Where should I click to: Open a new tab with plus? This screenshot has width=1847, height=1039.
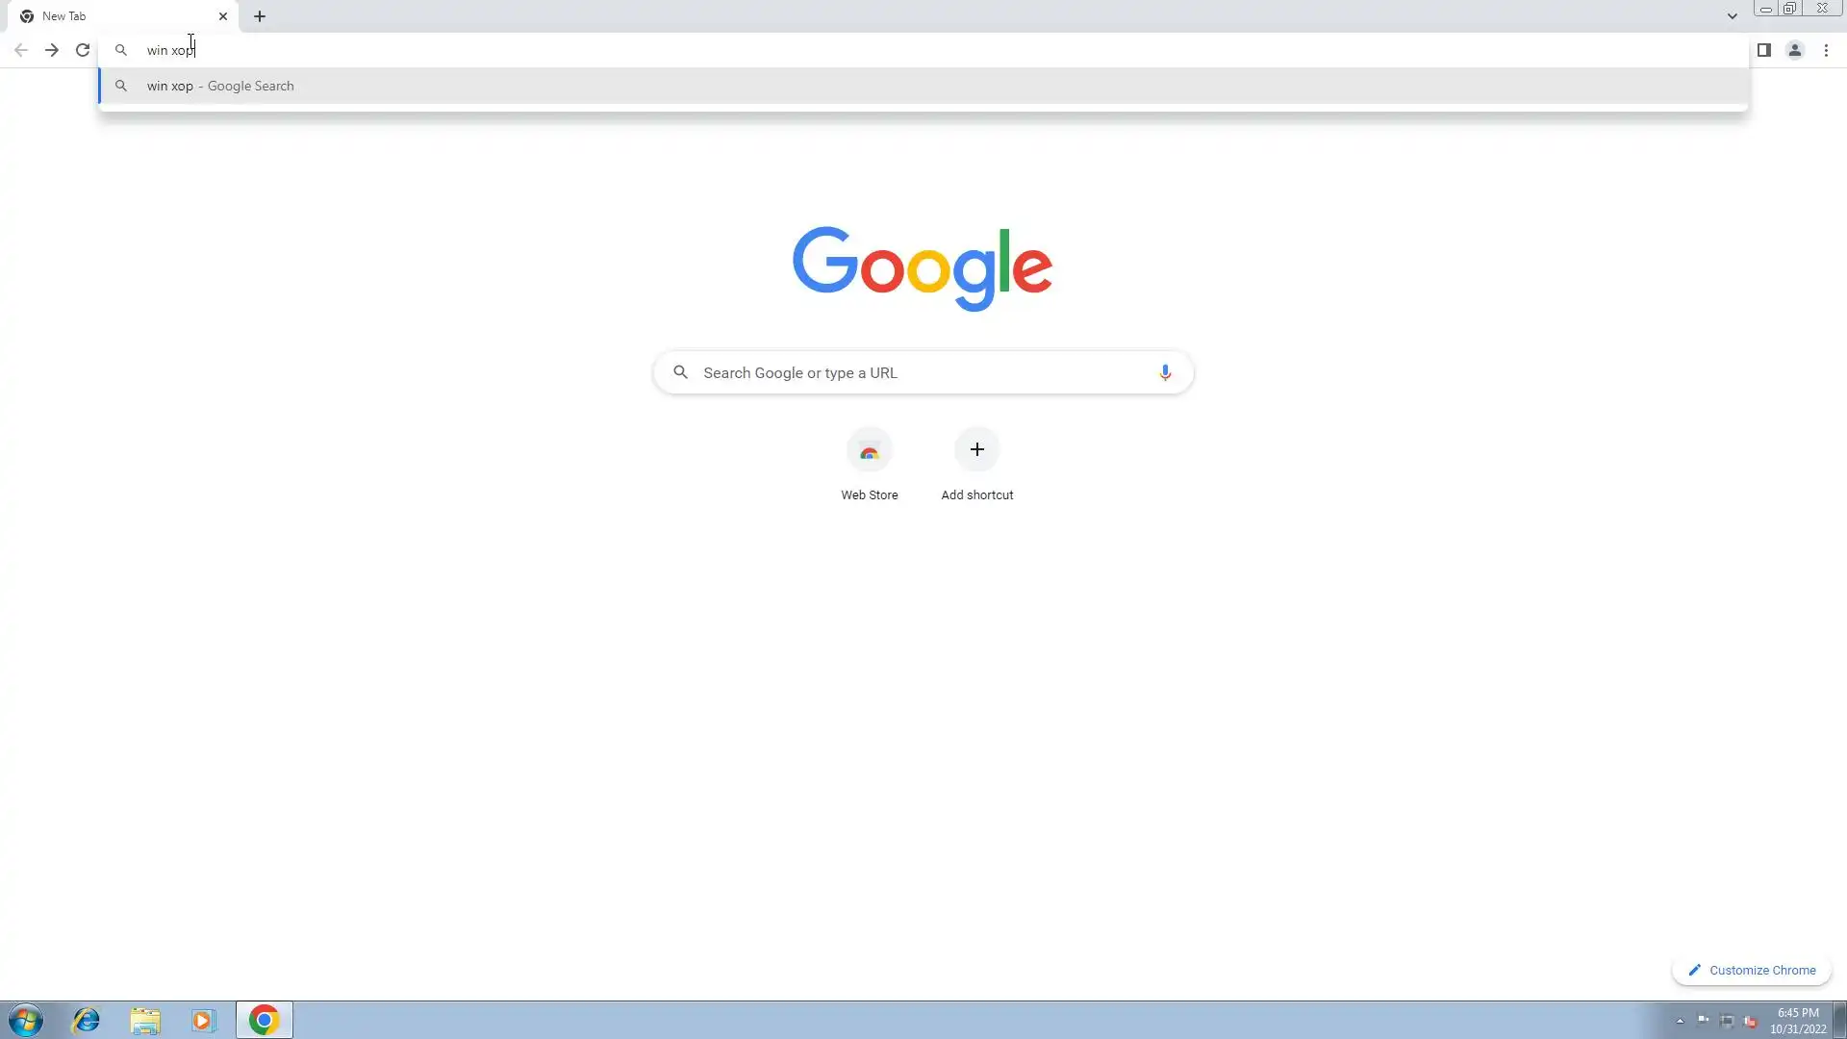pyautogui.click(x=260, y=16)
